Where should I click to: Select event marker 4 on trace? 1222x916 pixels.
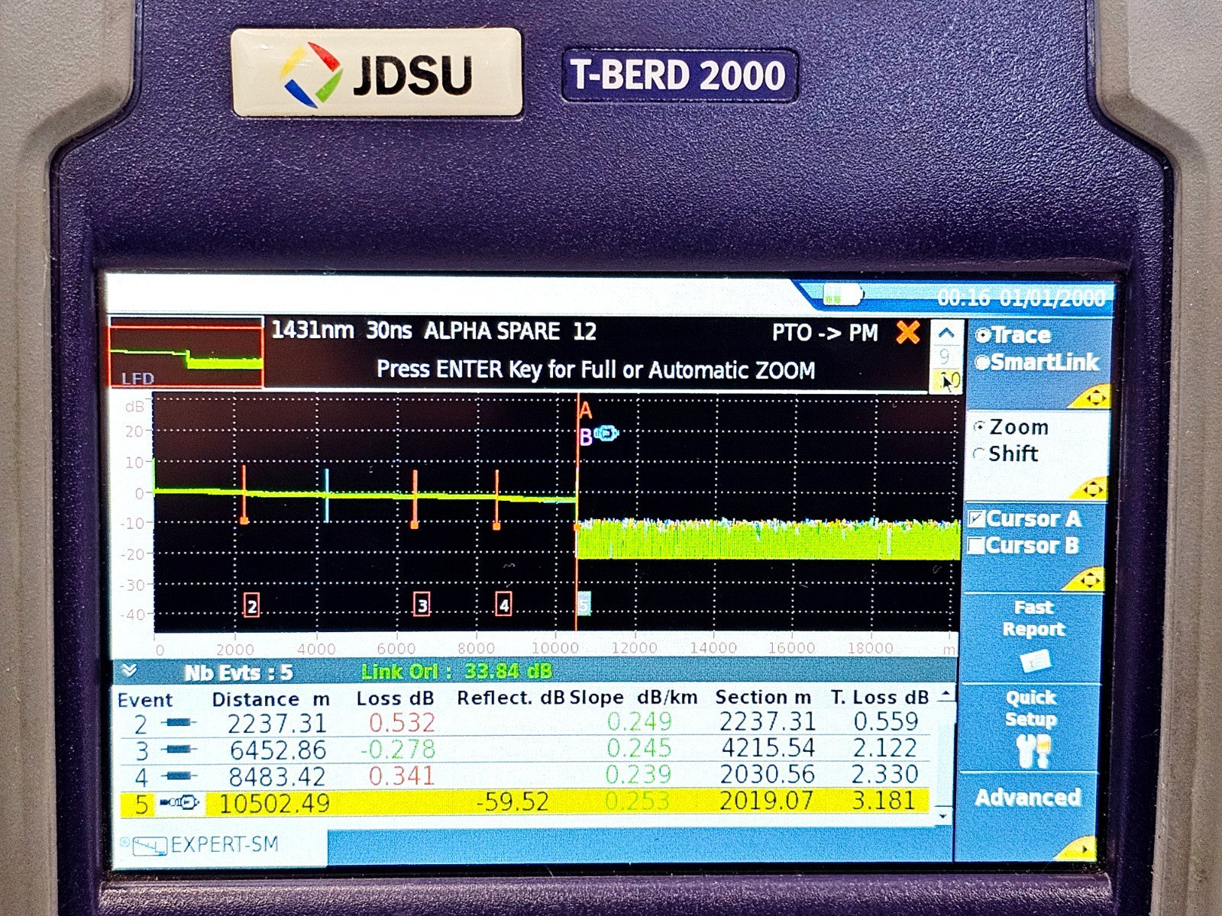click(503, 605)
